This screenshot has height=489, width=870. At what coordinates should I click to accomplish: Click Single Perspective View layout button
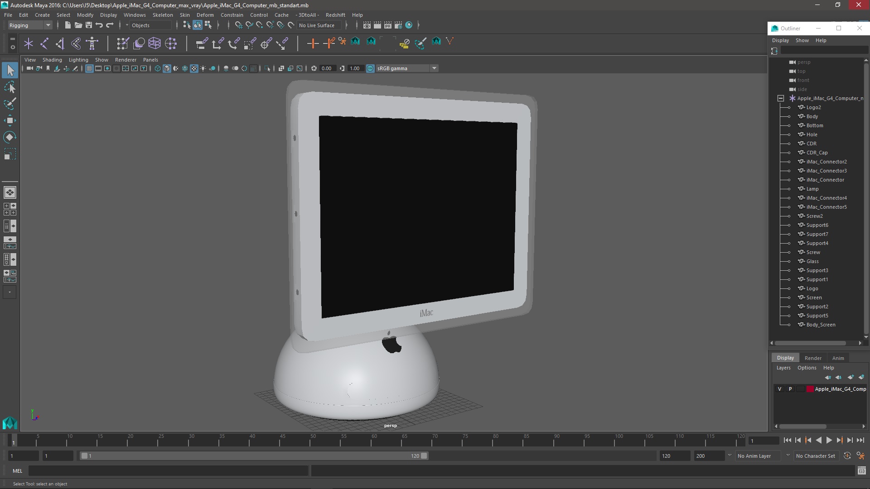click(10, 192)
